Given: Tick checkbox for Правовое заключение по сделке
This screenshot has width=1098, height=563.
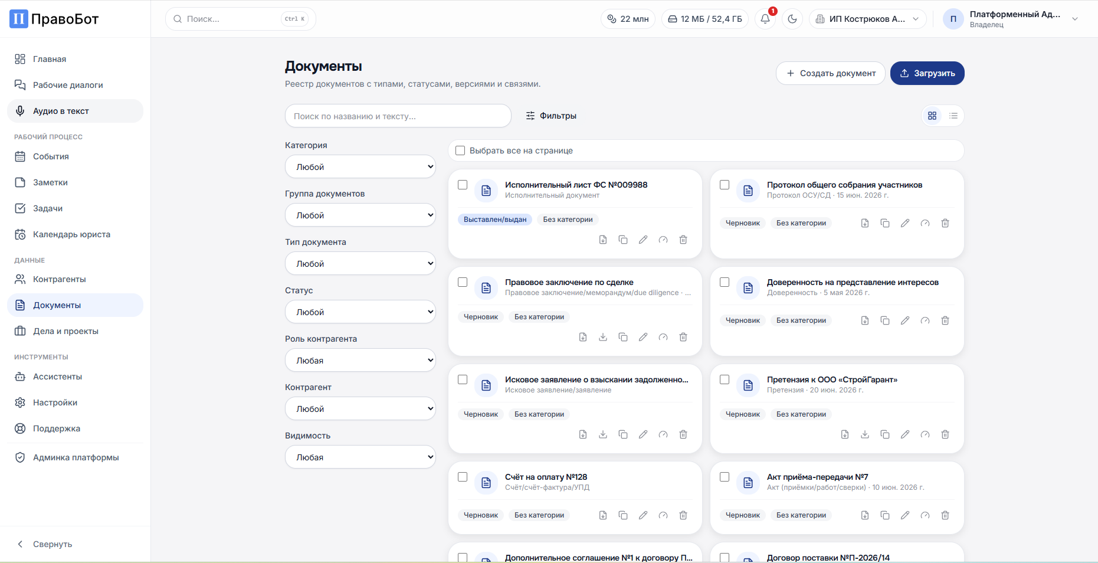Looking at the screenshot, I should pyautogui.click(x=463, y=282).
